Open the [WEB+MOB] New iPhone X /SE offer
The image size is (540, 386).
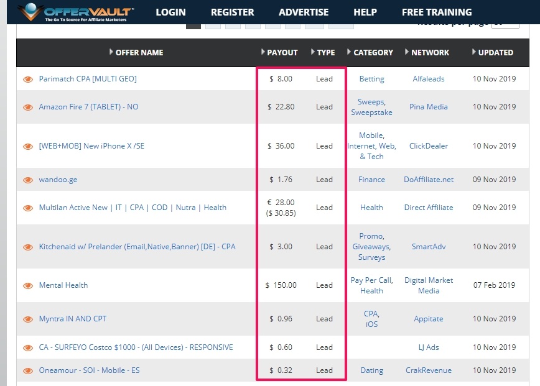click(91, 146)
